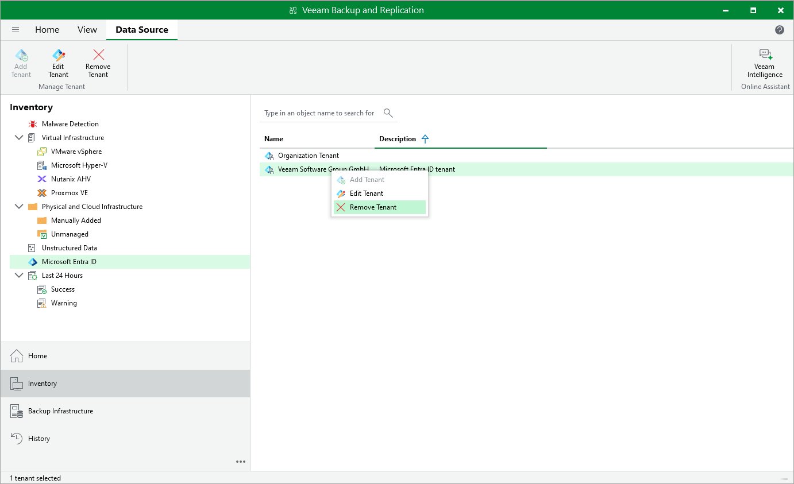Click the object name search field
Screen dimensions: 794x484
coord(319,113)
